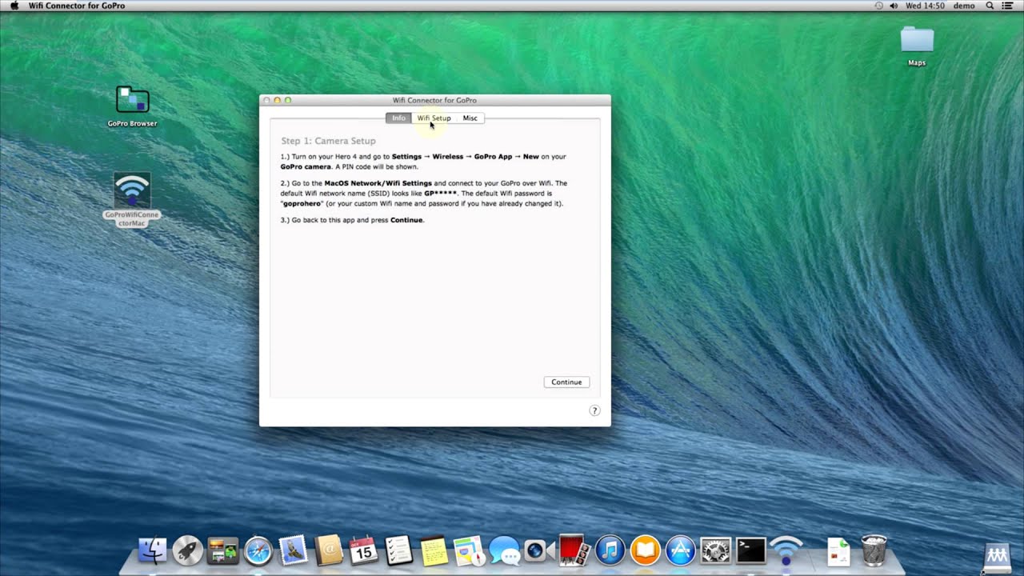Click Time Machine icon in menu bar
This screenshot has height=576, width=1024.
click(x=878, y=6)
